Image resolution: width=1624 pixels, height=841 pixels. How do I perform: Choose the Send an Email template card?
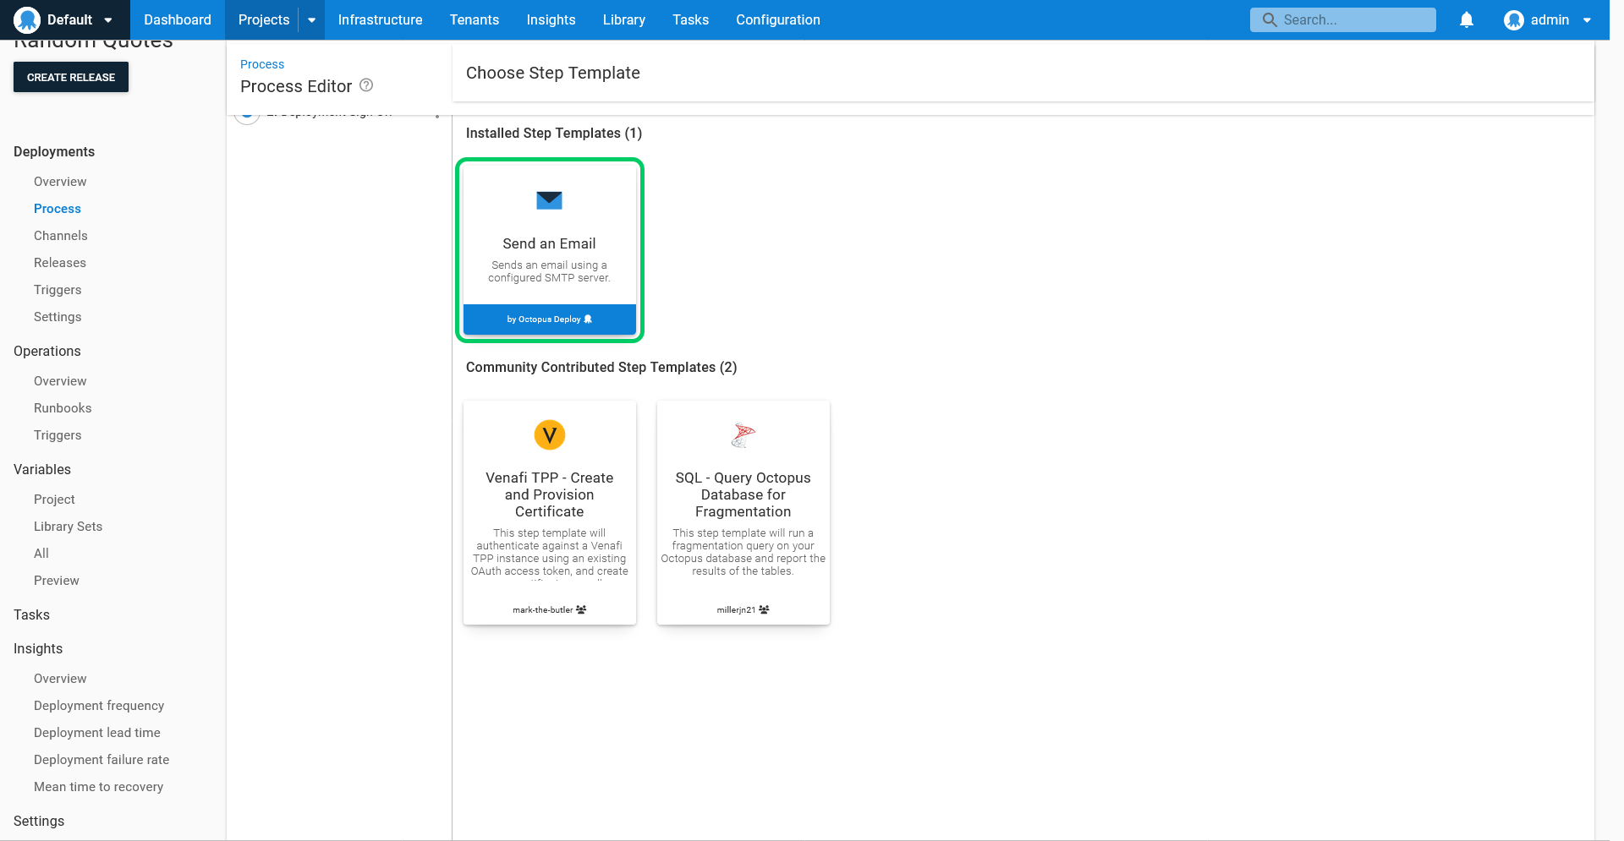tap(550, 250)
